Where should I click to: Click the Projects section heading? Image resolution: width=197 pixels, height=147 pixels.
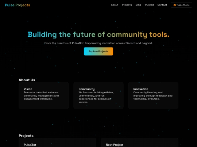click(26, 136)
